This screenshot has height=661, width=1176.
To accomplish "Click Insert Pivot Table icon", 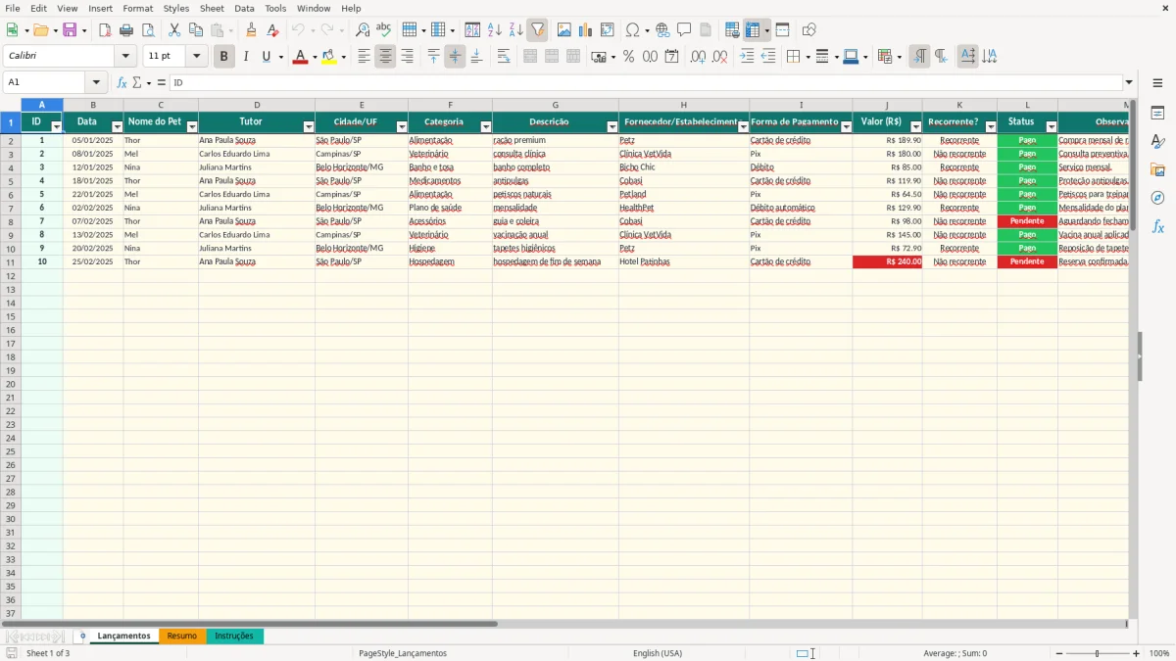I will 608,30.
